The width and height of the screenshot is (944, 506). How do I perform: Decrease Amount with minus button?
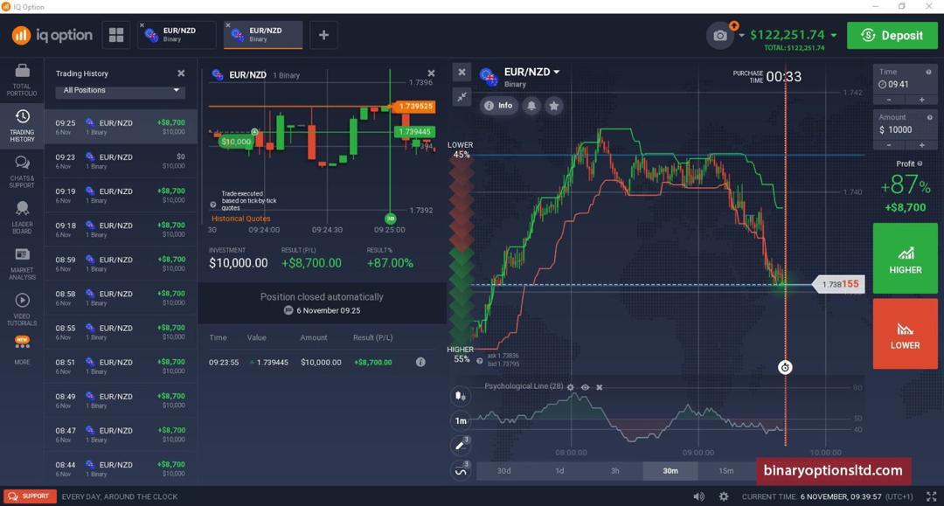pos(889,145)
